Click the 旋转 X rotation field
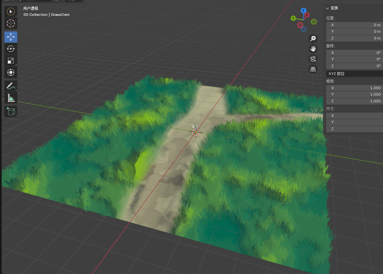 (354, 52)
